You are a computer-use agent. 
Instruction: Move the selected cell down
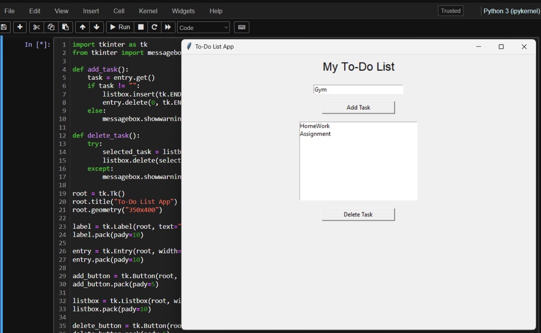pos(96,27)
